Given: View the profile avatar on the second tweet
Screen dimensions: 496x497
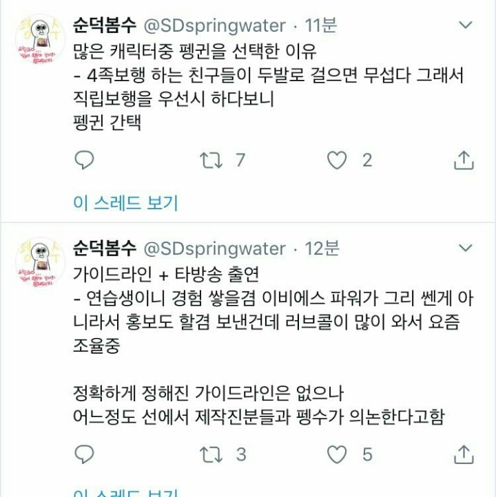Looking at the screenshot, I should [40, 262].
